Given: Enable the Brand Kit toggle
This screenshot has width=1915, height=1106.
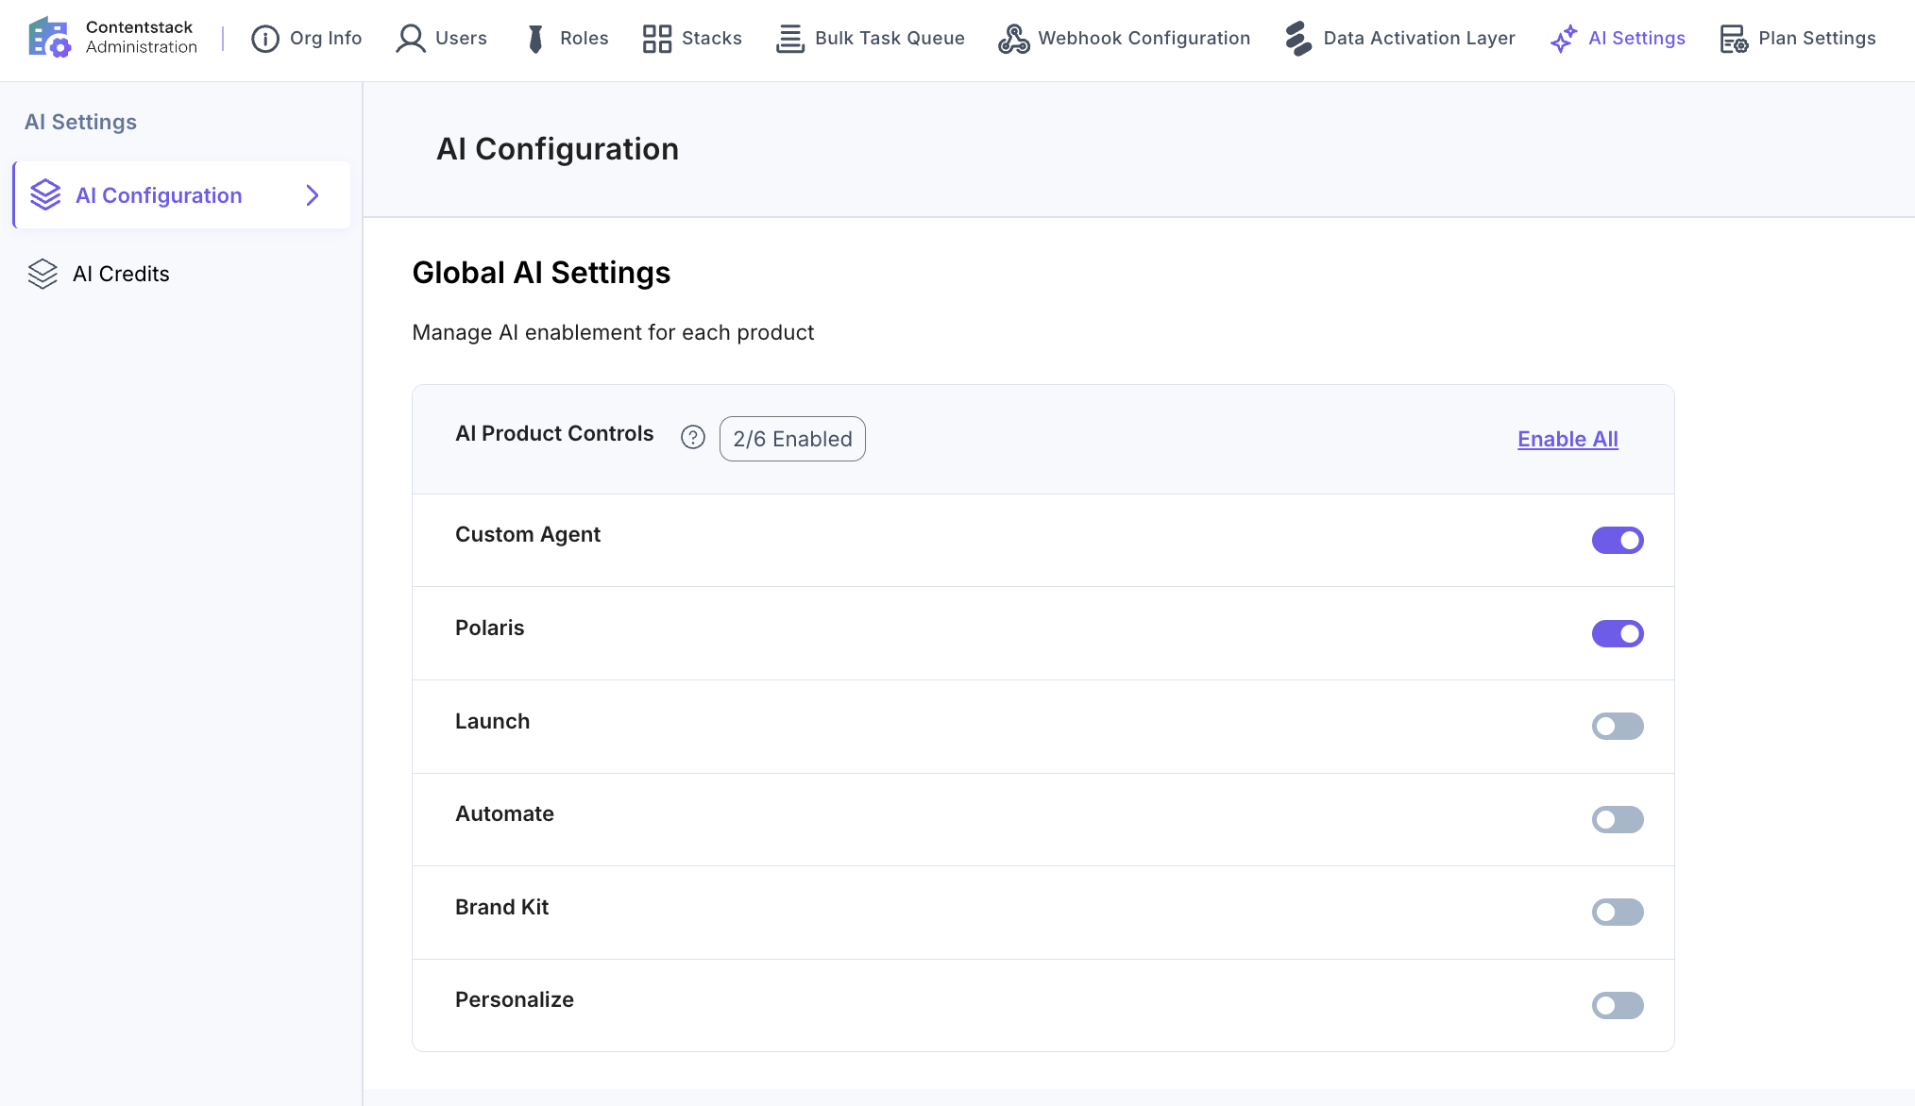Looking at the screenshot, I should [x=1618, y=913].
